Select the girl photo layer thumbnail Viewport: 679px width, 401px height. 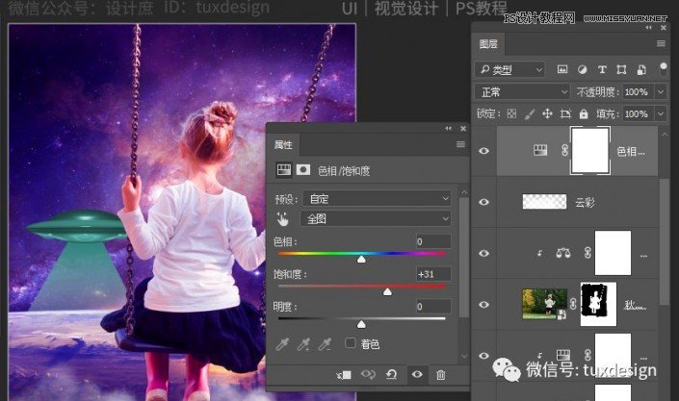[x=545, y=304]
